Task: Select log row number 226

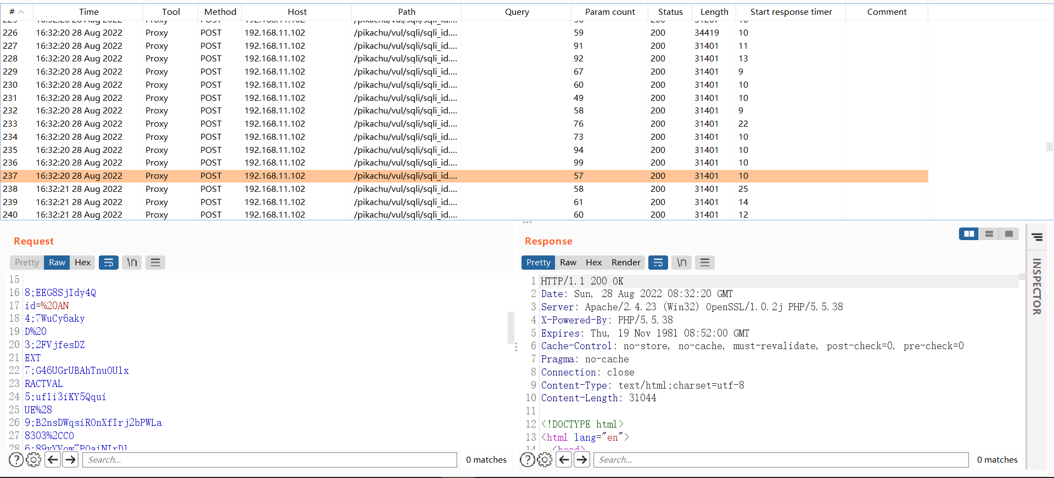Action: [x=464, y=33]
